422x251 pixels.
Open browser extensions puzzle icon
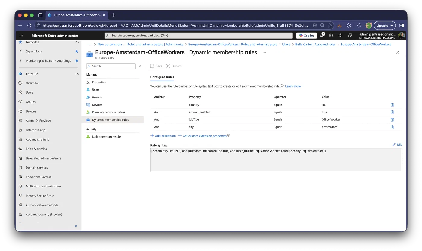[349, 26]
